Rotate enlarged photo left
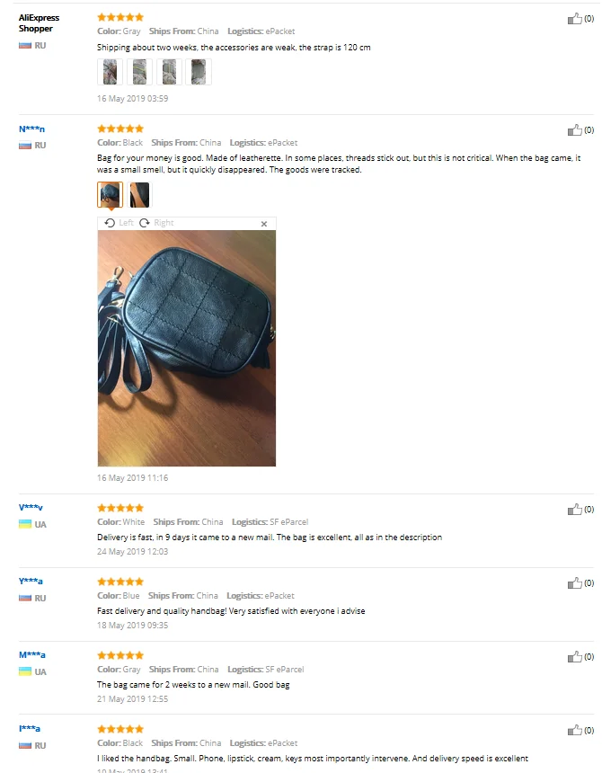The image size is (602, 773). pyautogui.click(x=119, y=223)
